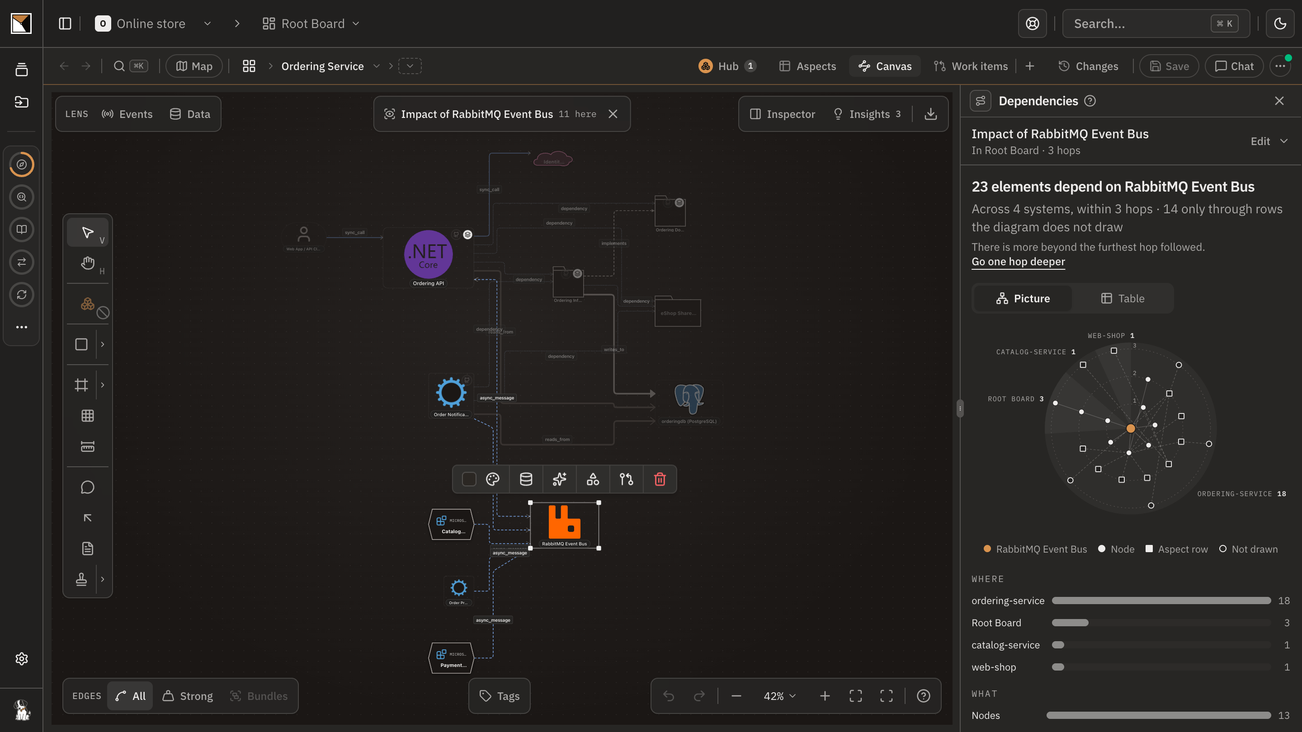This screenshot has width=1302, height=732.
Task: Click the AI sparkles action in node toolbar
Action: click(x=560, y=479)
